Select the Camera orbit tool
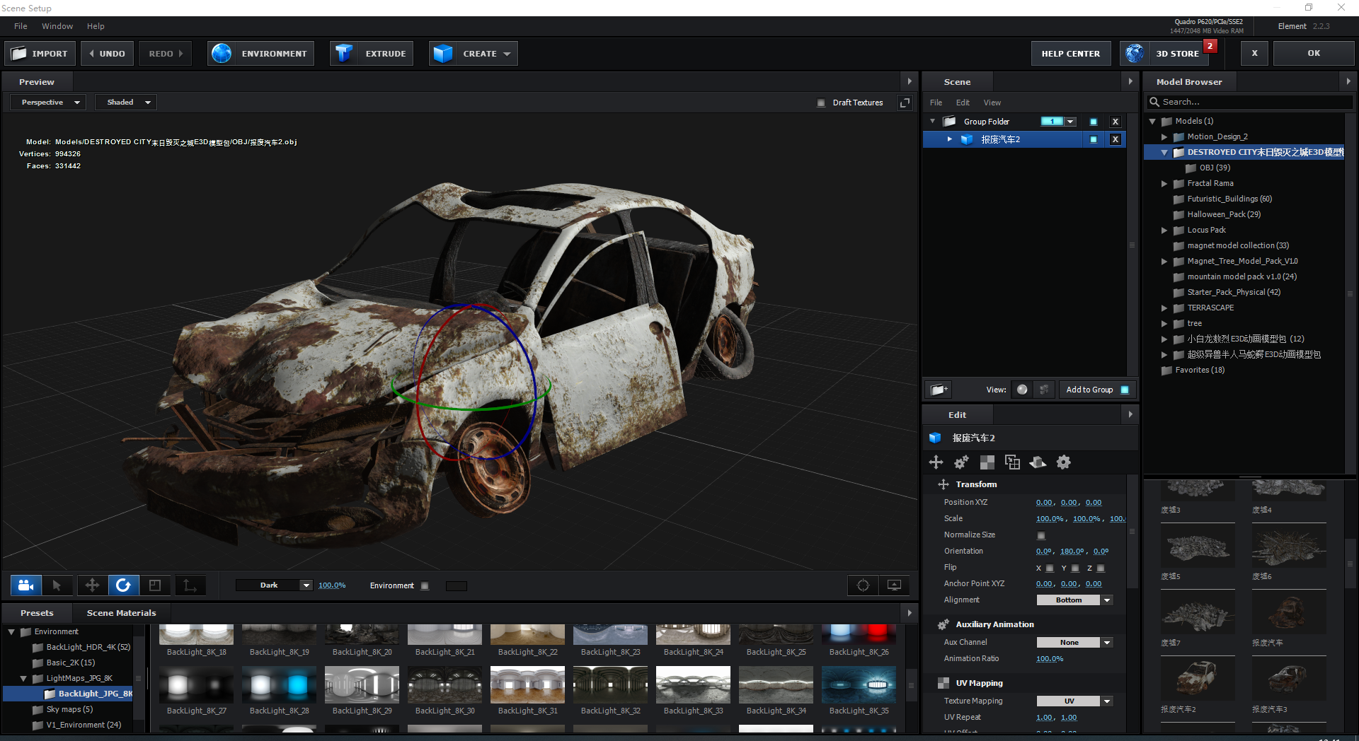This screenshot has width=1359, height=741. 25,585
